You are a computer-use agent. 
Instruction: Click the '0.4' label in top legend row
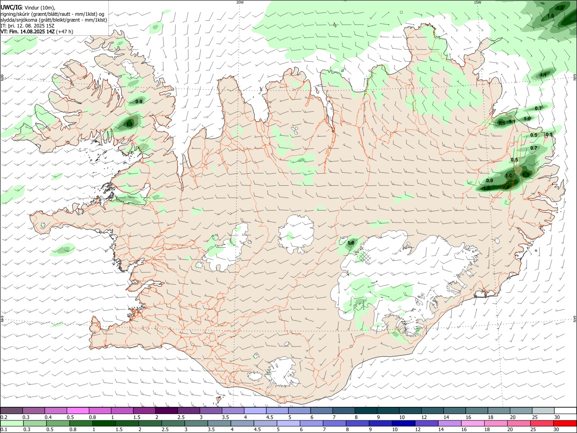[x=48, y=417]
